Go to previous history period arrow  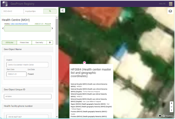point(3,28)
